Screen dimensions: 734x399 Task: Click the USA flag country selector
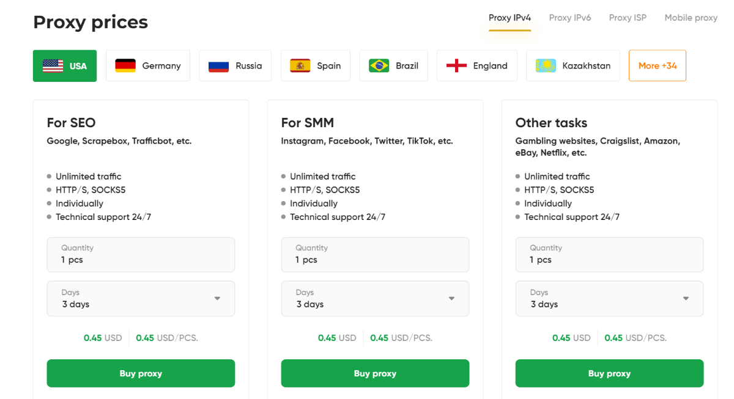pyautogui.click(x=64, y=65)
